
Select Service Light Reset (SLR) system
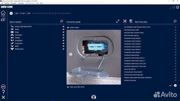23,26
